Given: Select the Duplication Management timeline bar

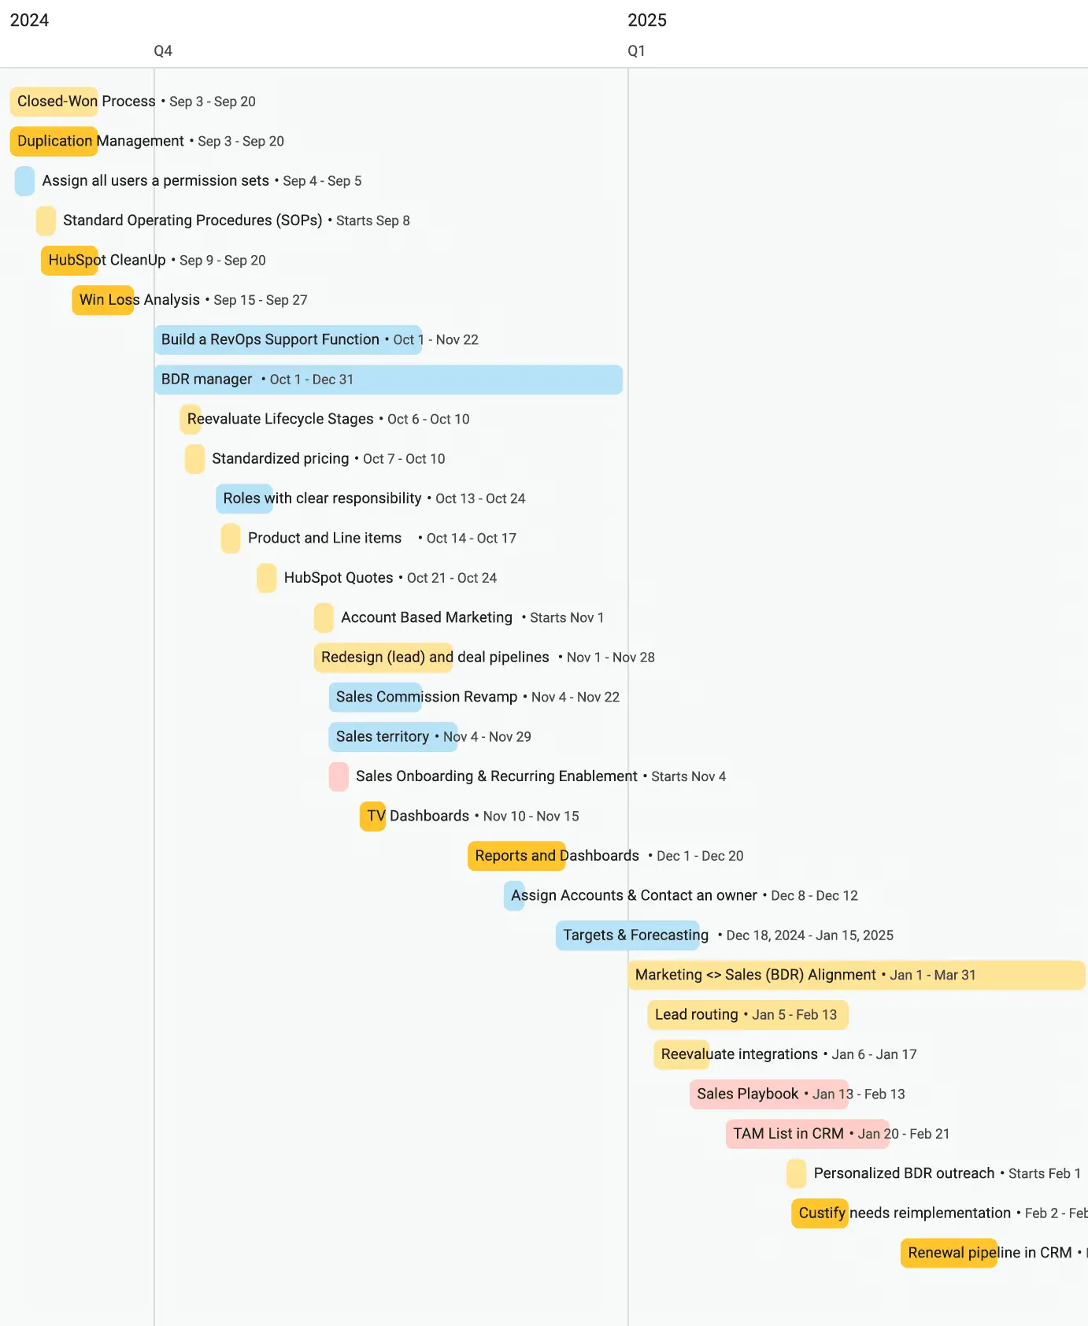Looking at the screenshot, I should 54,141.
